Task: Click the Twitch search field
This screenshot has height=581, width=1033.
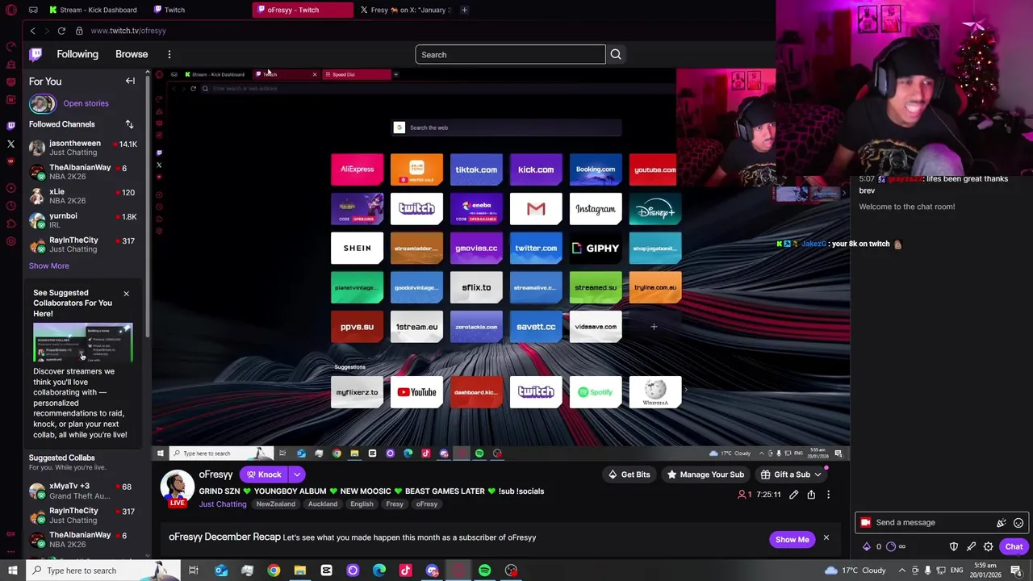Action: (x=510, y=54)
